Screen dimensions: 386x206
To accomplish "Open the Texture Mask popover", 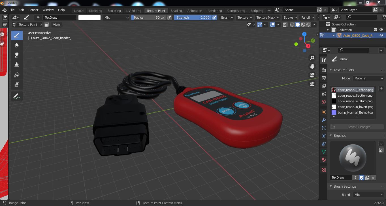I will 268,18.
